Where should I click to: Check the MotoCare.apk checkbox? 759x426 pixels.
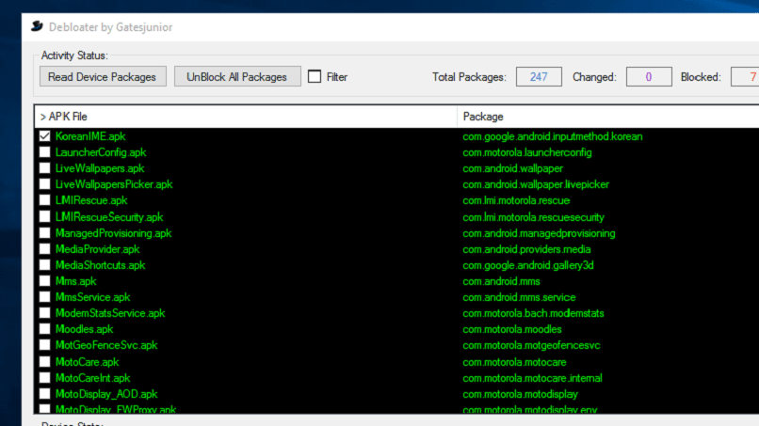click(44, 362)
